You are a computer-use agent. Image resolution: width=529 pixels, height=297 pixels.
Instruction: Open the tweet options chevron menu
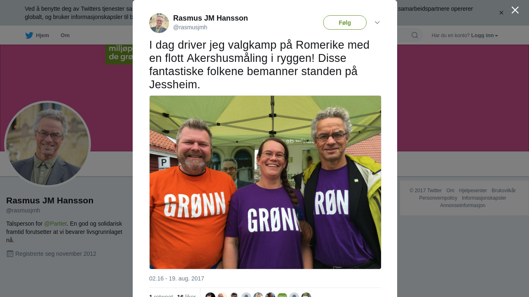click(377, 23)
